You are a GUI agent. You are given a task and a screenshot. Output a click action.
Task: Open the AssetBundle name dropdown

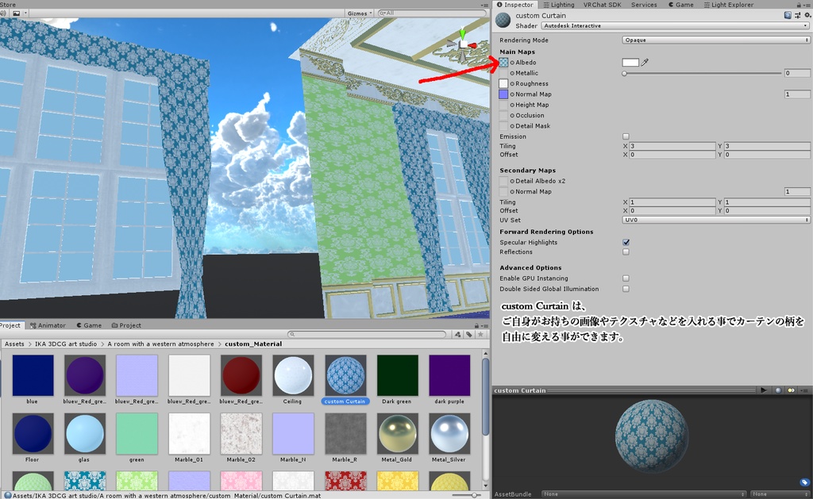(643, 493)
